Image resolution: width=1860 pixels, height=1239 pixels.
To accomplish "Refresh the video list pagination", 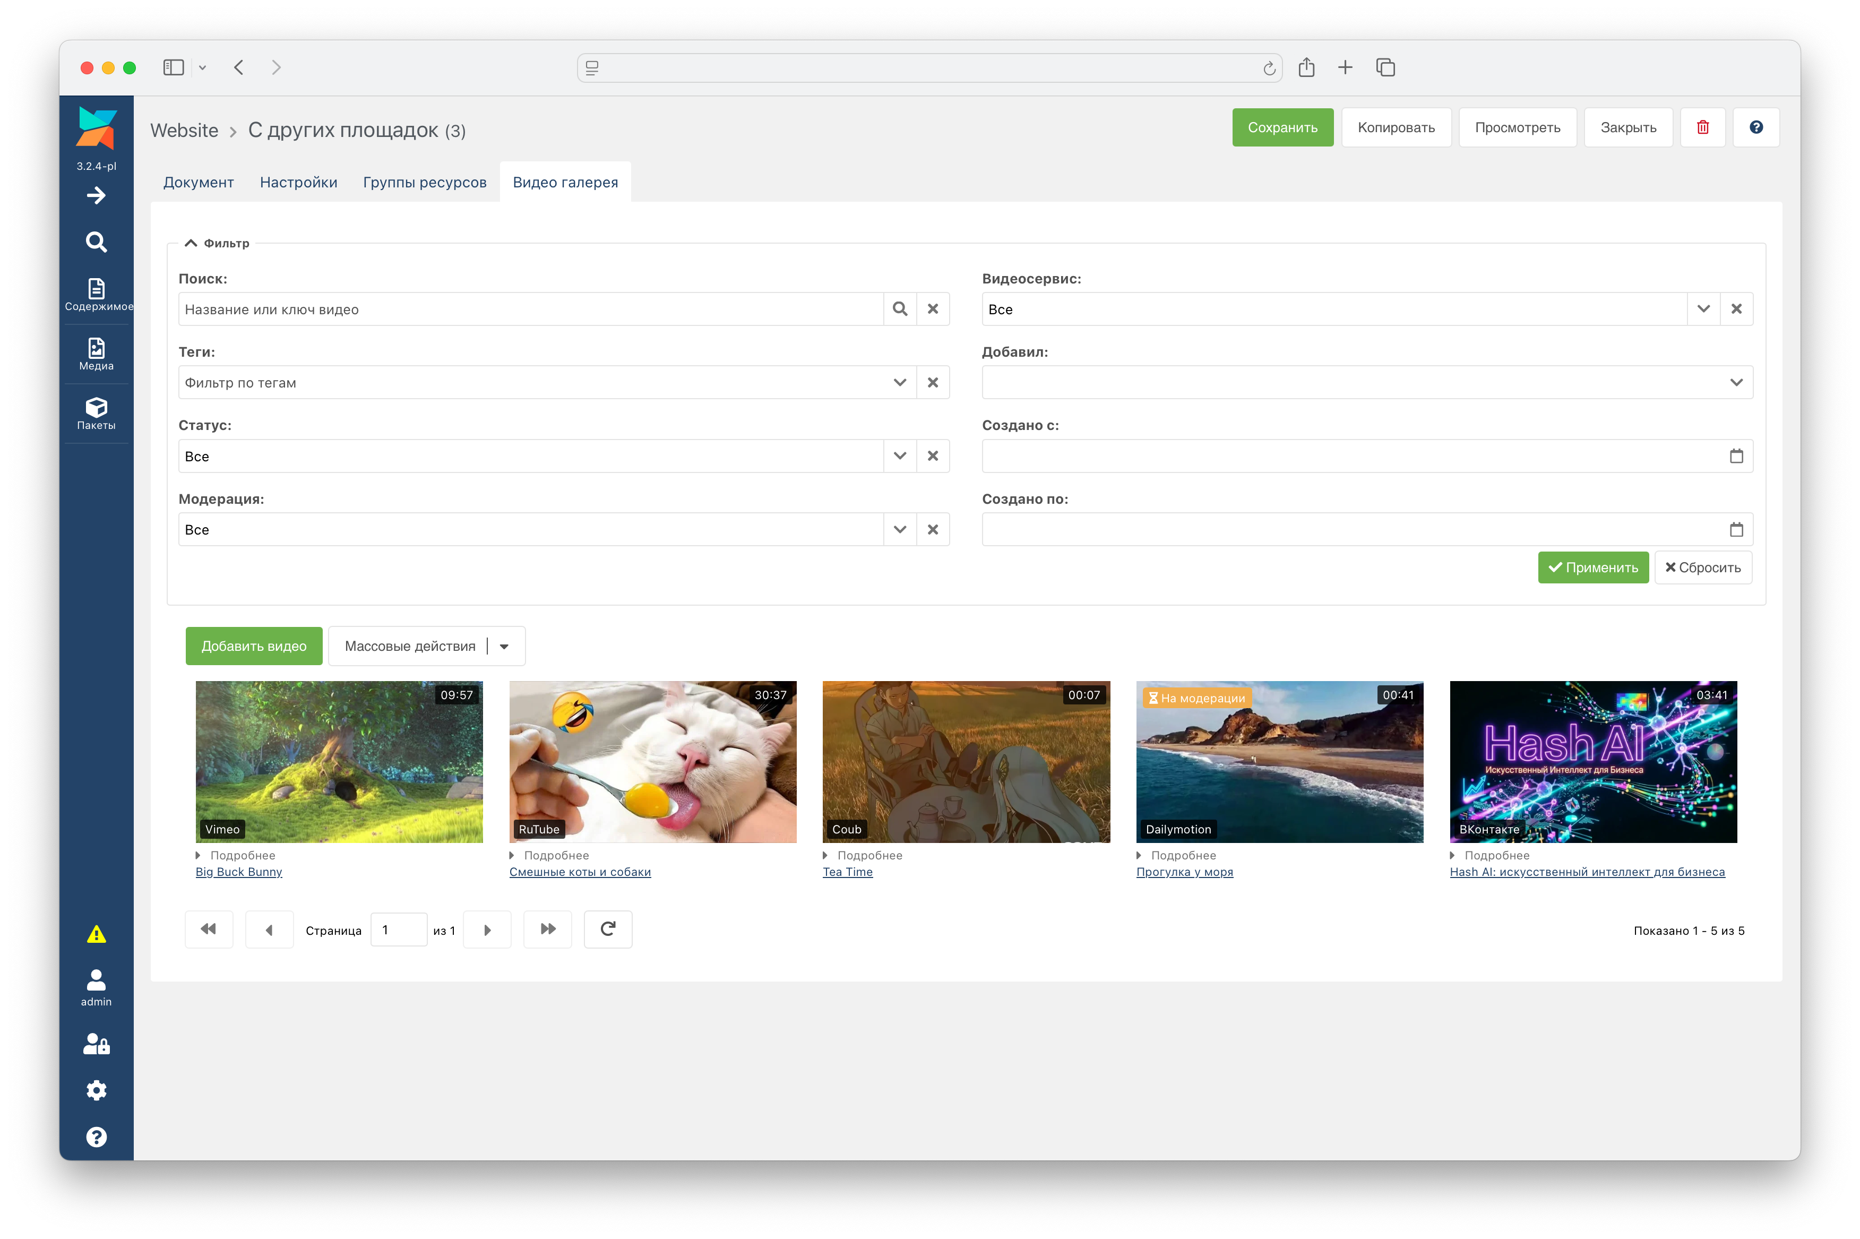I will tap(608, 929).
